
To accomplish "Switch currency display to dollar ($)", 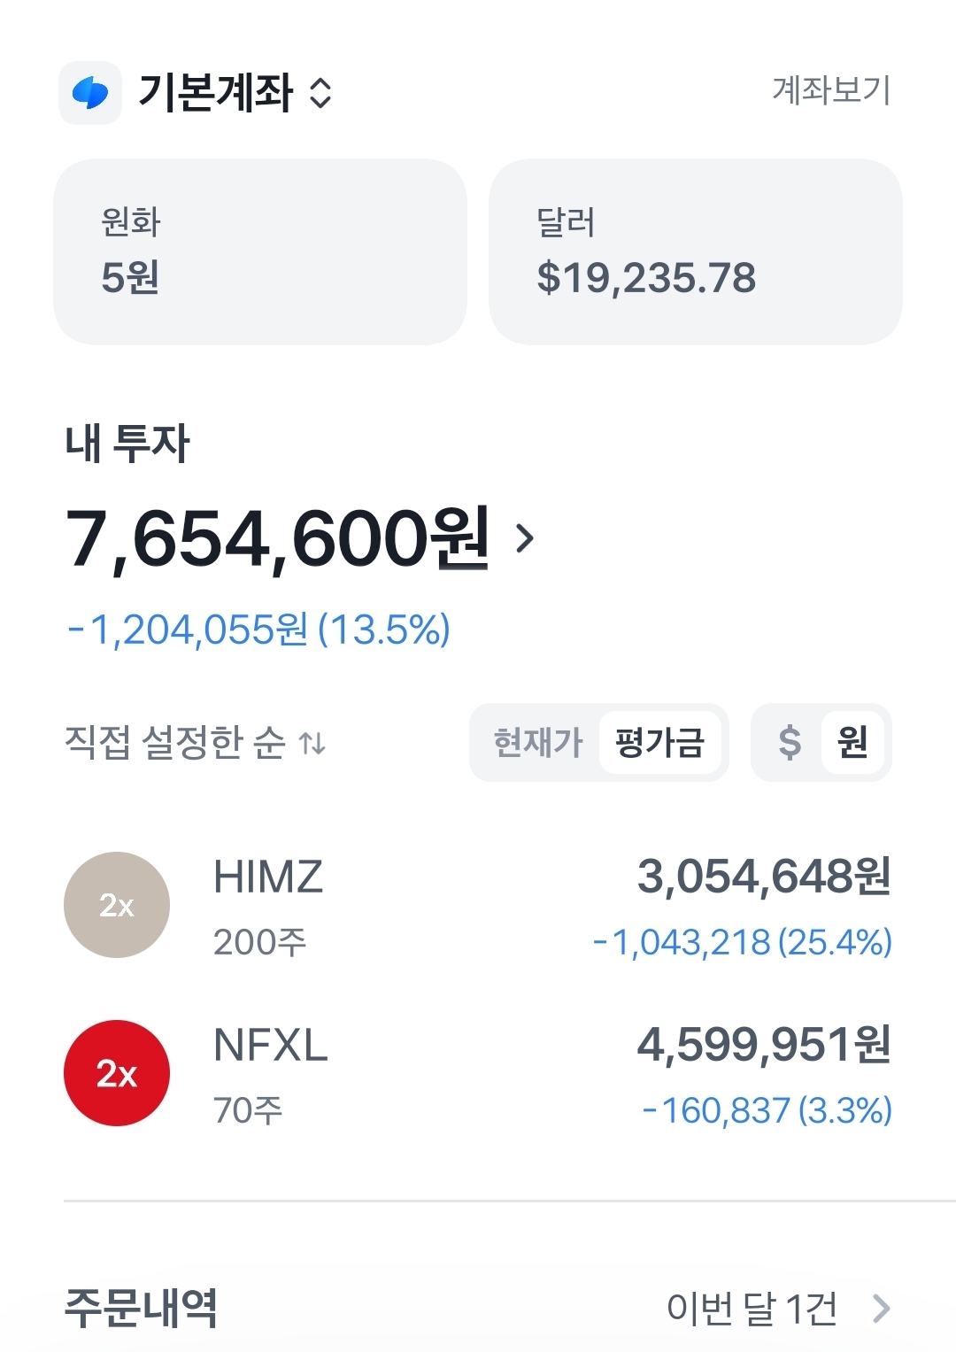I will click(789, 743).
